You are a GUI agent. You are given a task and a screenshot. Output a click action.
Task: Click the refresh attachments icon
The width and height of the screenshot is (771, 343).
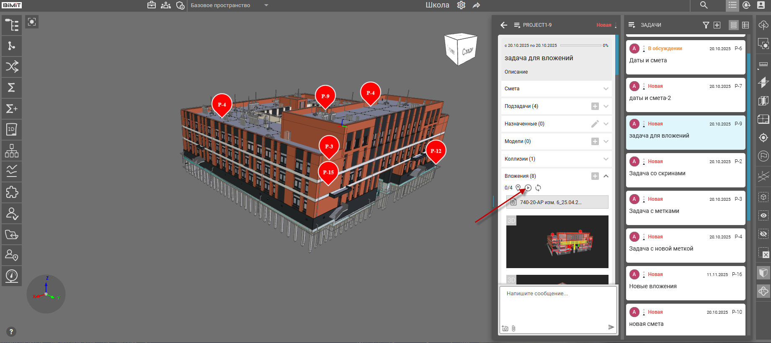(x=538, y=188)
